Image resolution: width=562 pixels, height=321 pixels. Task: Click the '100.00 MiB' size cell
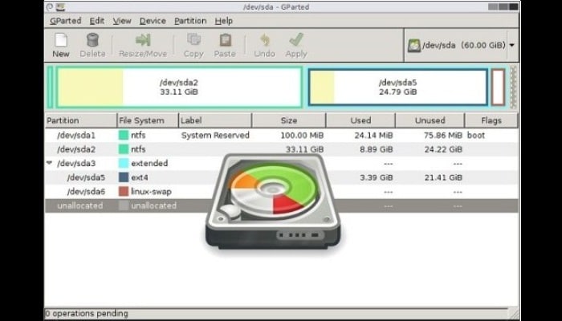coord(302,136)
